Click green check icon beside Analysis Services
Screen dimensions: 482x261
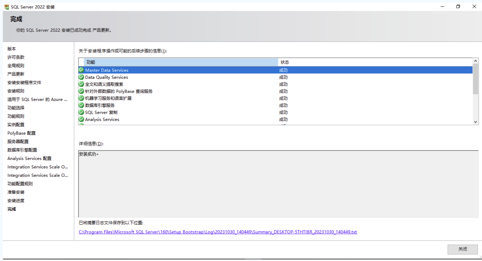pyautogui.click(x=82, y=119)
